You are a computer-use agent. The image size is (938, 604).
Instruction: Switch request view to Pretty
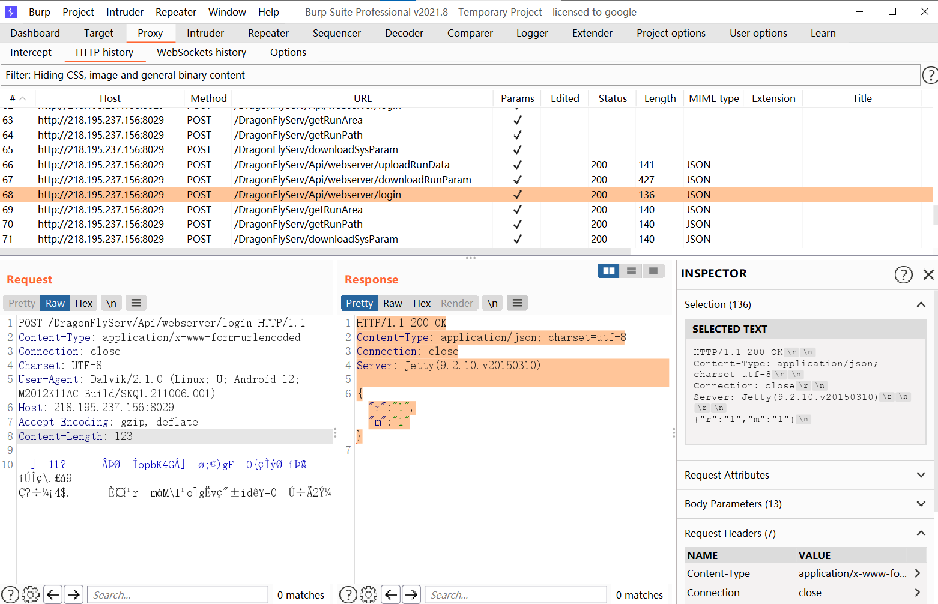pyautogui.click(x=22, y=303)
